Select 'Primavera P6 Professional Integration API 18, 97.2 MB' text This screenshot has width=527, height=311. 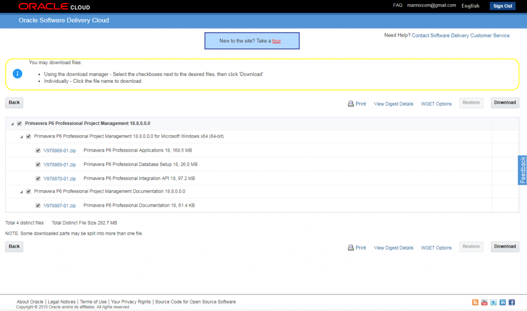point(139,179)
